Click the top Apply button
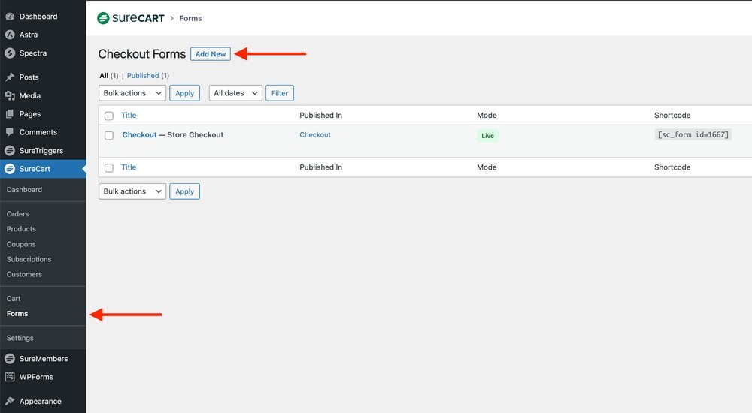The height and width of the screenshot is (413, 752). [x=185, y=93]
